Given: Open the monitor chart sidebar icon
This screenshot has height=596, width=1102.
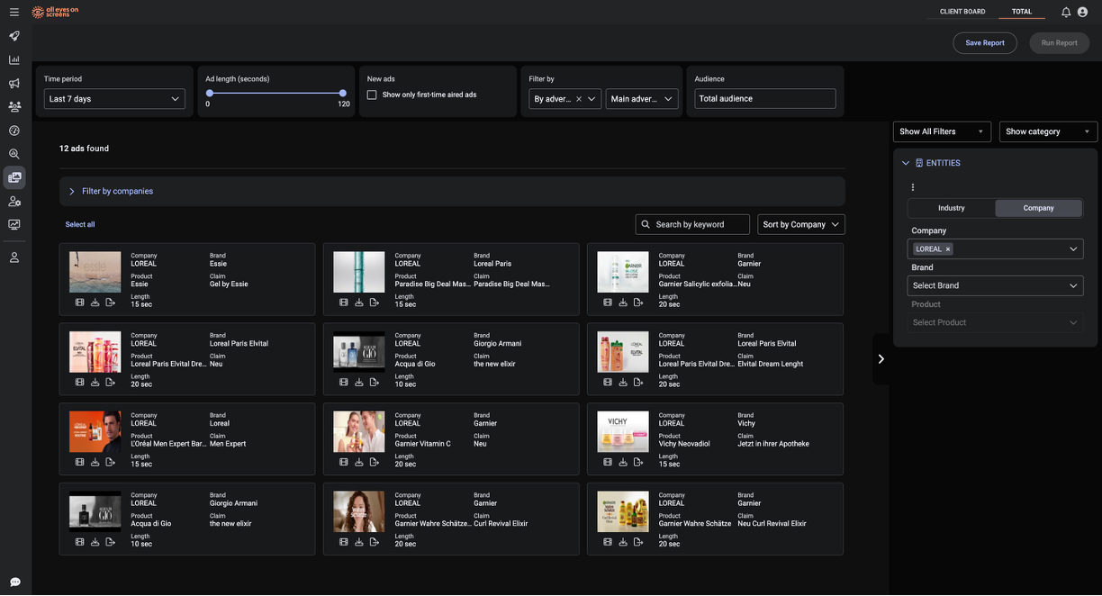Looking at the screenshot, I should pyautogui.click(x=14, y=225).
